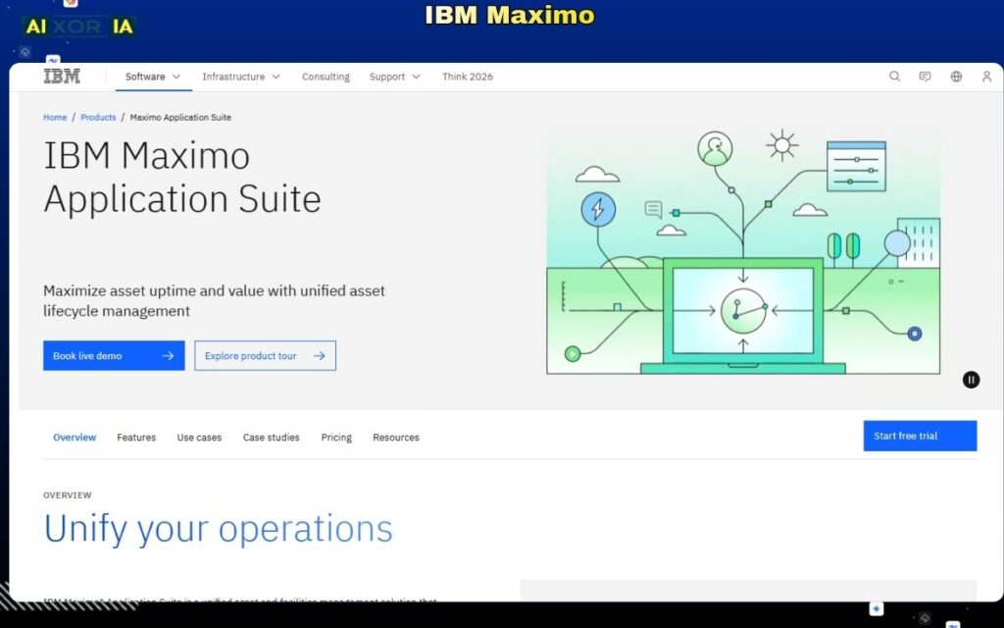This screenshot has height=628, width=1004.
Task: Open the user profile icon
Action: point(984,76)
